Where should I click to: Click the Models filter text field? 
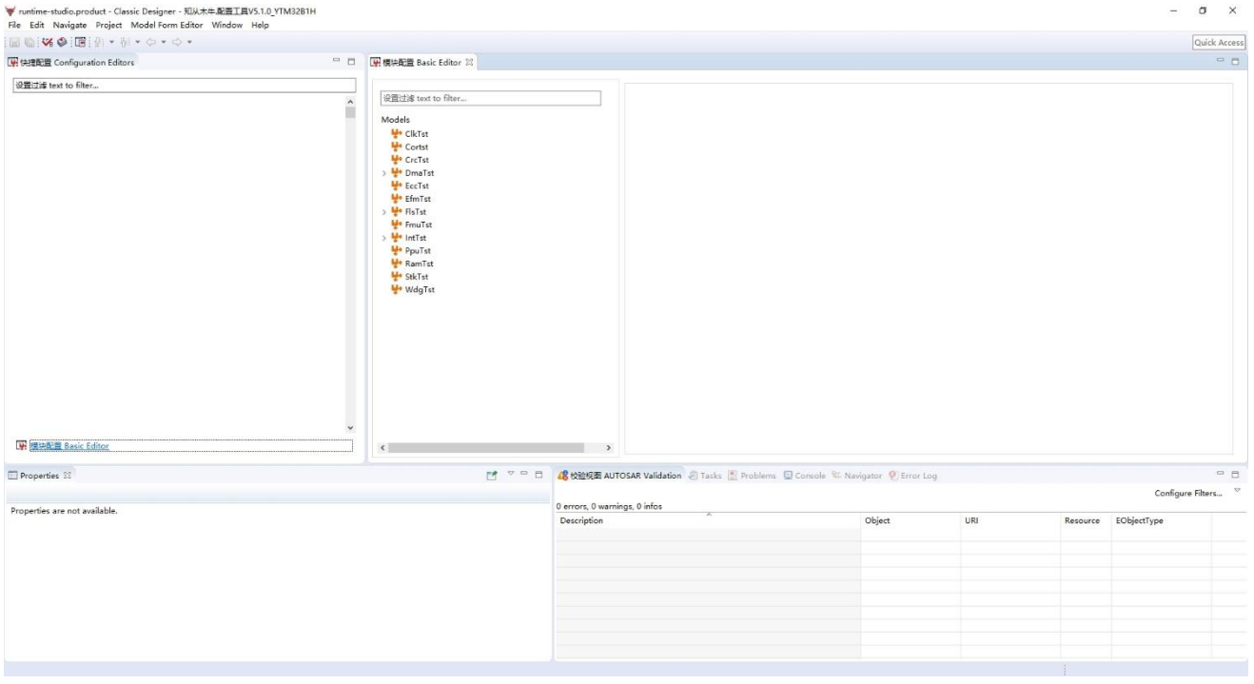click(490, 98)
